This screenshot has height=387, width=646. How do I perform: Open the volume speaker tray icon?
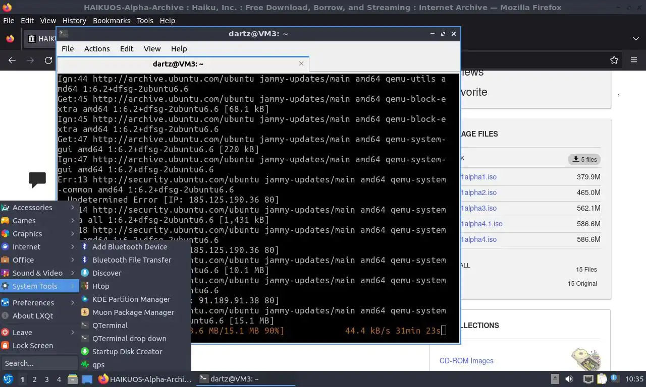(x=569, y=379)
